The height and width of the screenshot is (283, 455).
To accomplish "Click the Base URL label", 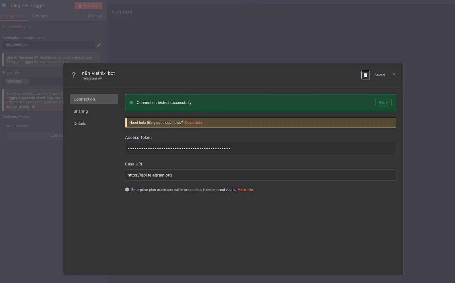I will (x=134, y=164).
